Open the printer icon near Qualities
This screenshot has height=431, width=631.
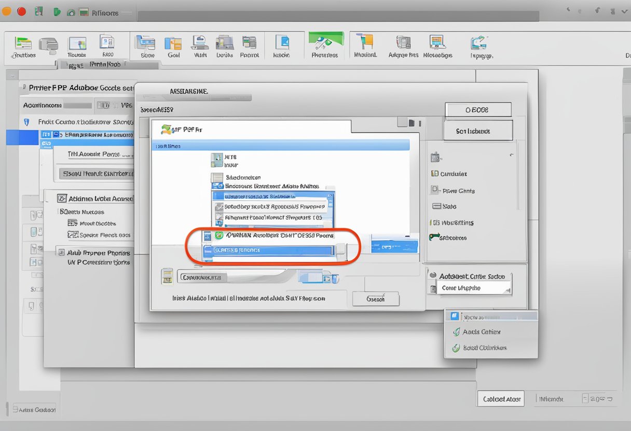pyautogui.click(x=49, y=44)
